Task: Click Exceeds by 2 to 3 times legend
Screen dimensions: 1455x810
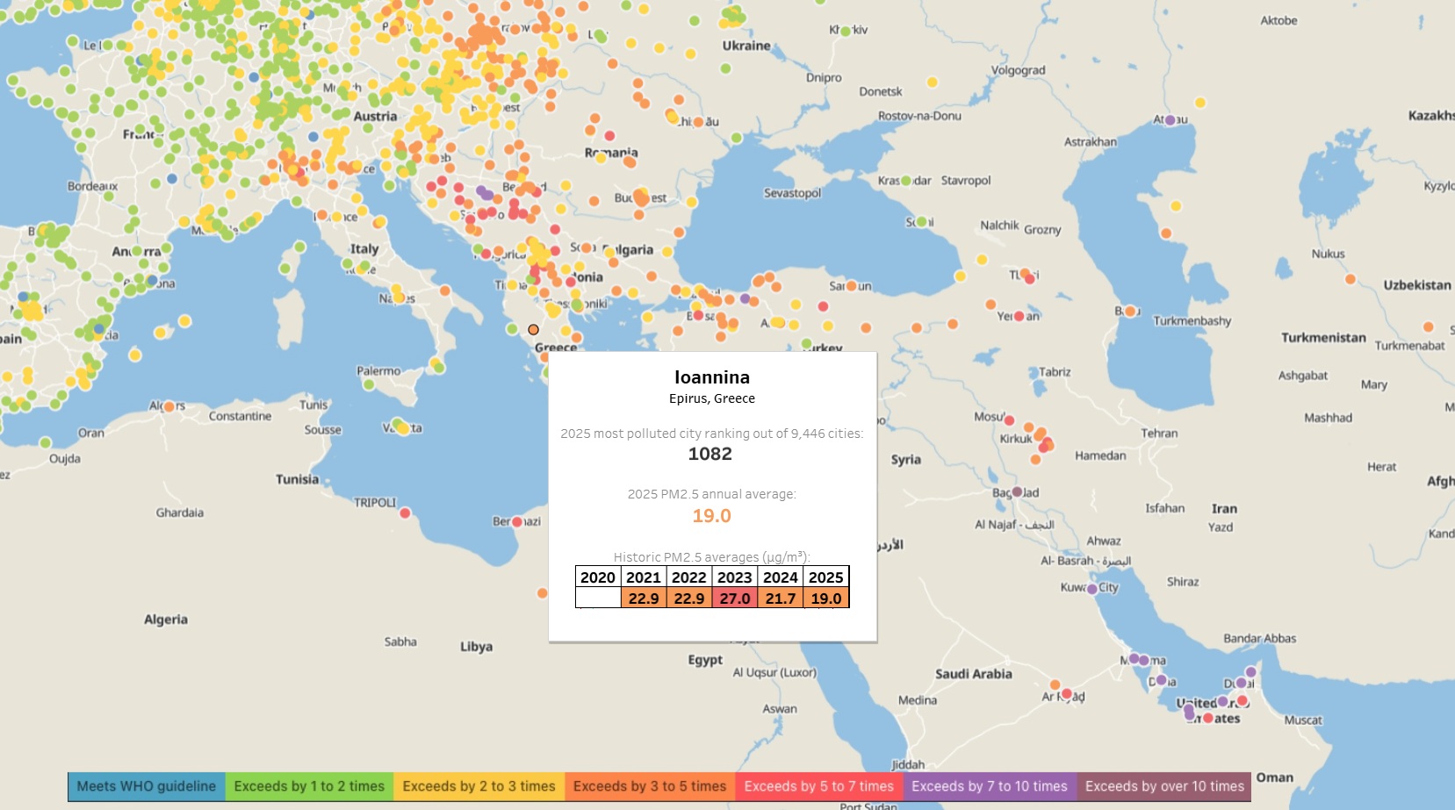Action: point(479,786)
